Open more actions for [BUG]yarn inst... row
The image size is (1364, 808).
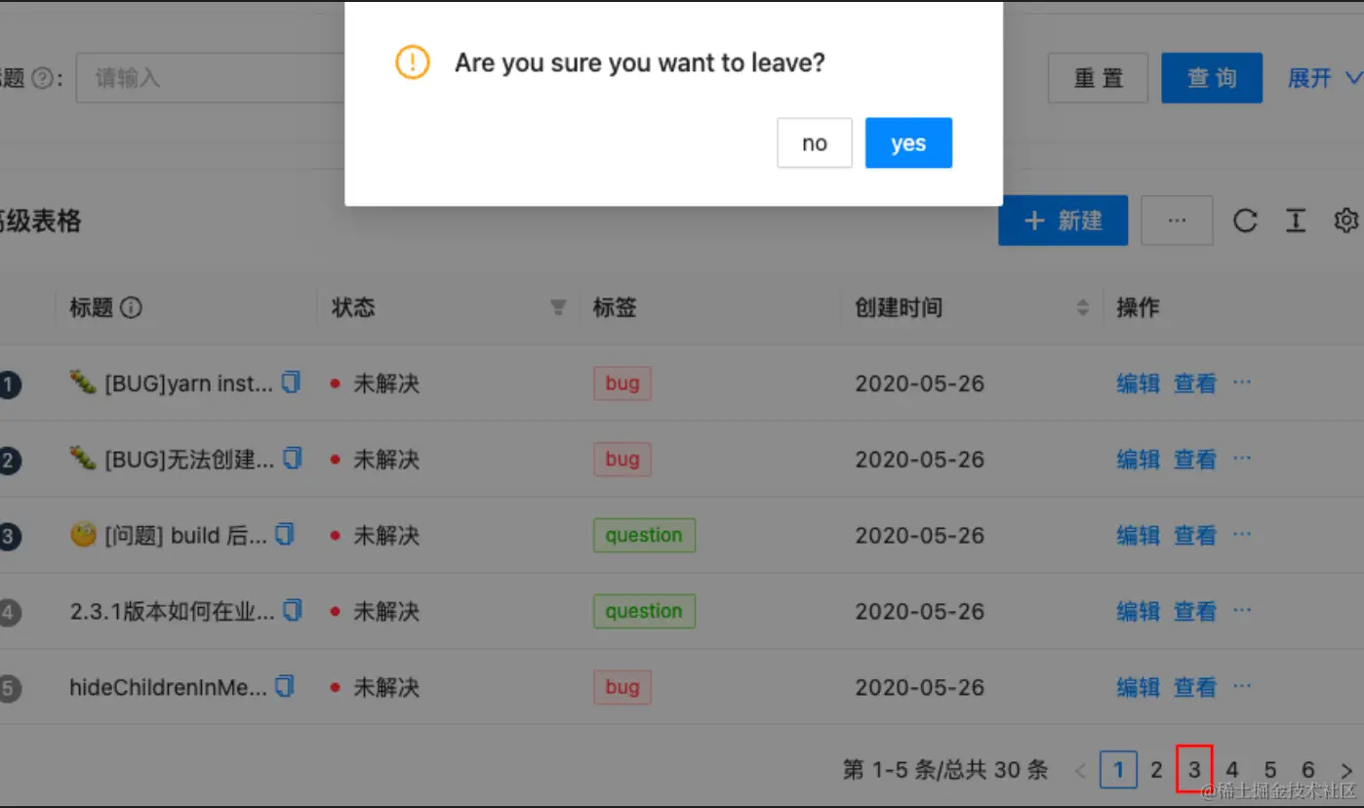pos(1242,382)
